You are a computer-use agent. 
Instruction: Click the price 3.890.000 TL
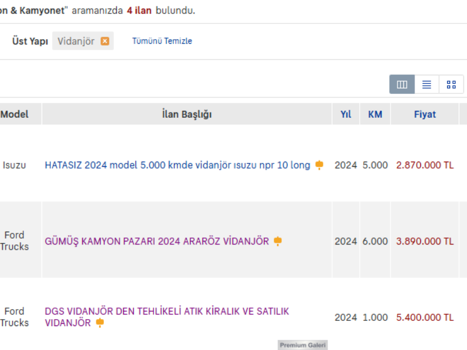425,242
